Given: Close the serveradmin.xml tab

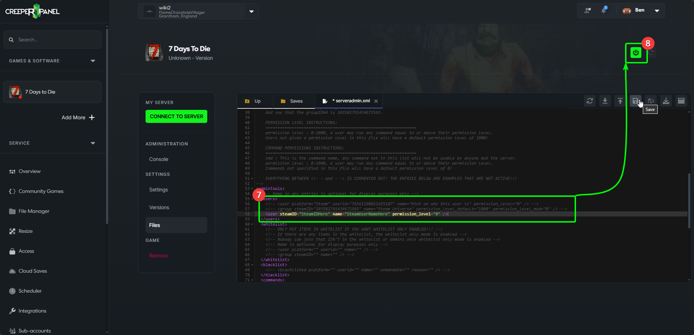Looking at the screenshot, I should (376, 101).
